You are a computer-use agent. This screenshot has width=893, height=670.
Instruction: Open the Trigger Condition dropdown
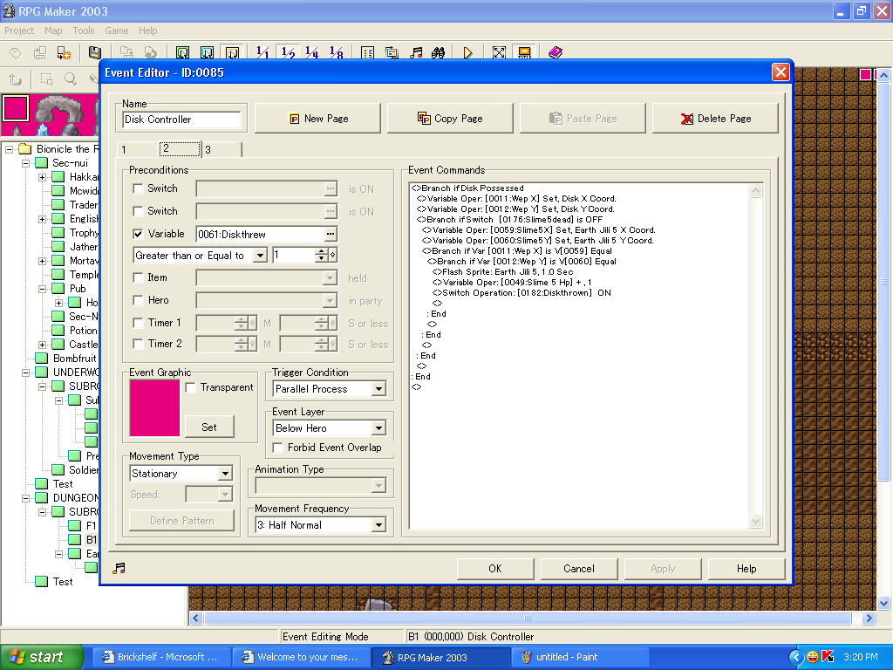(378, 389)
